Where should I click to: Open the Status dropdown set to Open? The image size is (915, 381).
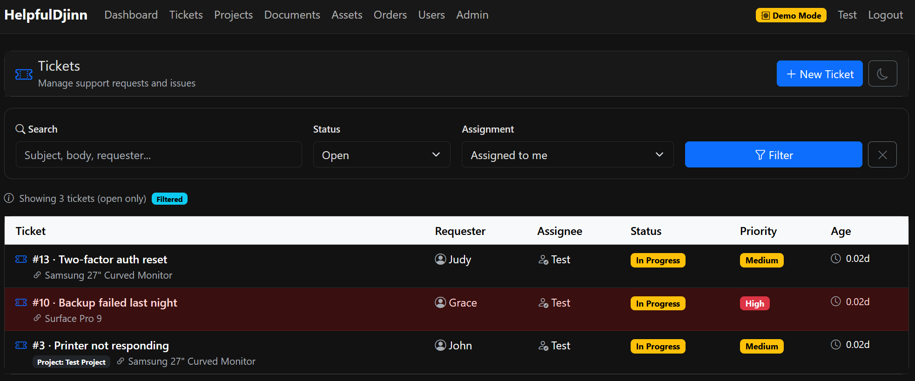point(382,154)
